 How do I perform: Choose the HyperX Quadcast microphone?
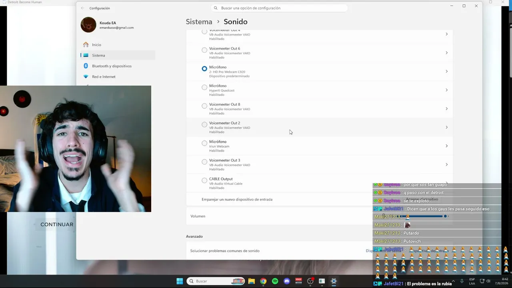pos(204,87)
